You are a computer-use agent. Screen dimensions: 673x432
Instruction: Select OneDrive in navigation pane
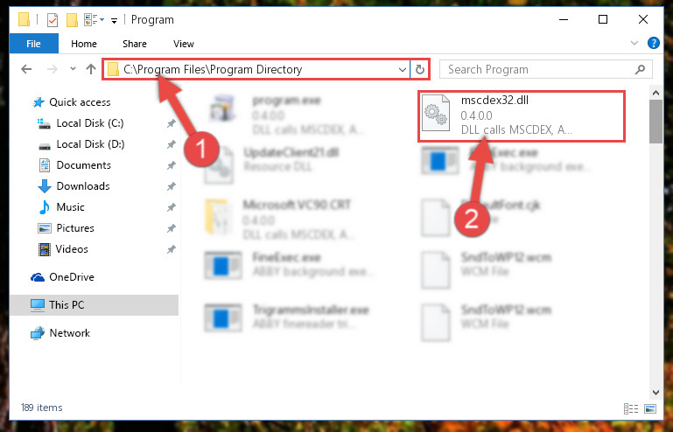[72, 277]
